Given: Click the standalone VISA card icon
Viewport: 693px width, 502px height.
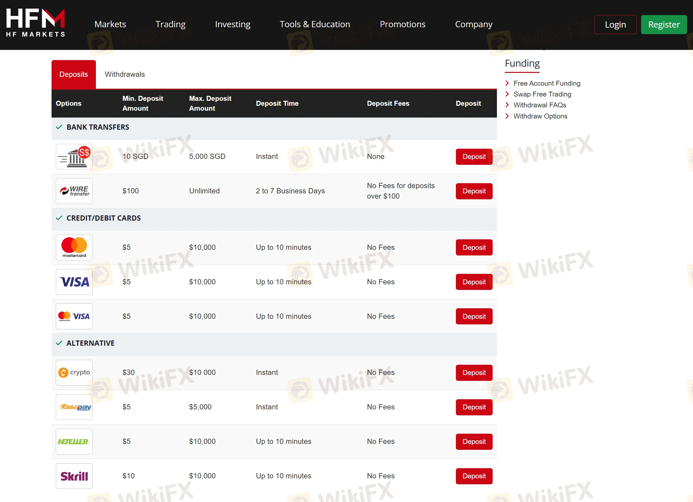Looking at the screenshot, I should pos(74,282).
